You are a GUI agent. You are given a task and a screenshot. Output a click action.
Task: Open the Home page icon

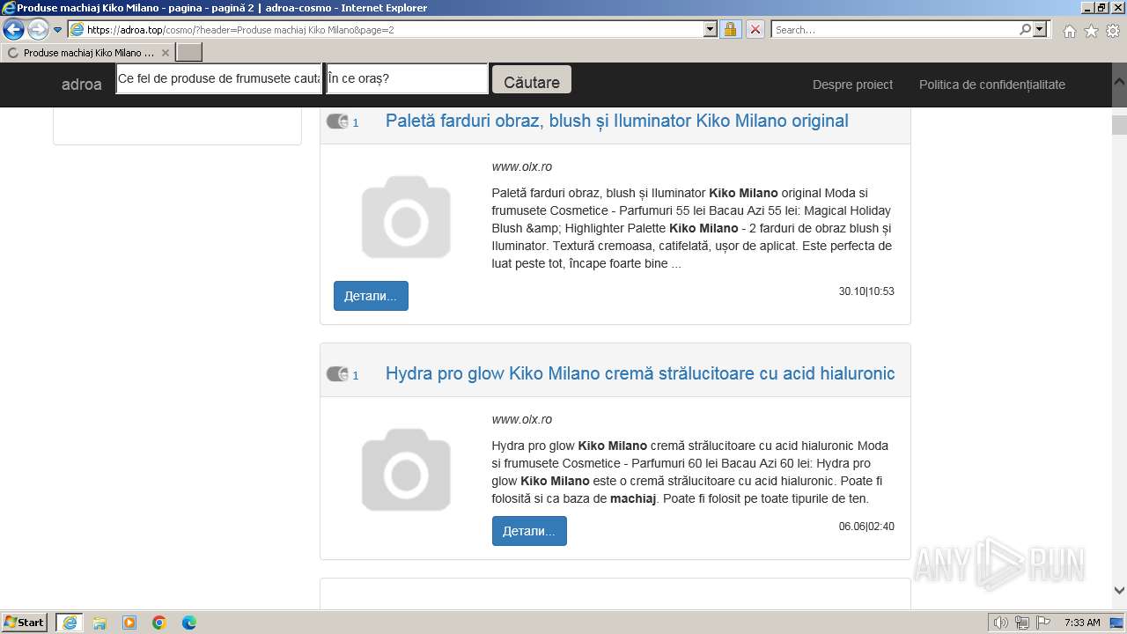coord(1069,31)
